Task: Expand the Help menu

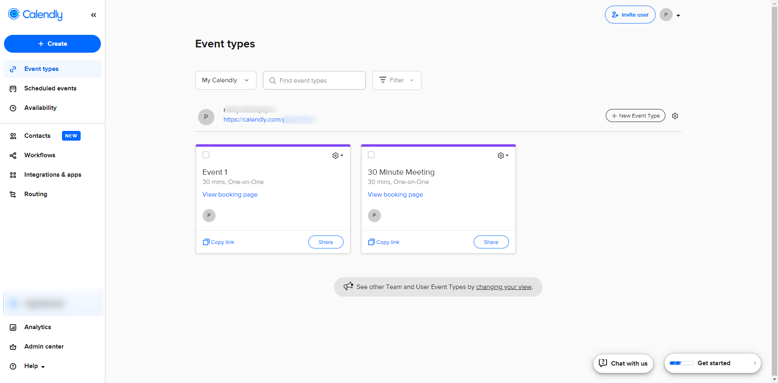Action: point(34,366)
